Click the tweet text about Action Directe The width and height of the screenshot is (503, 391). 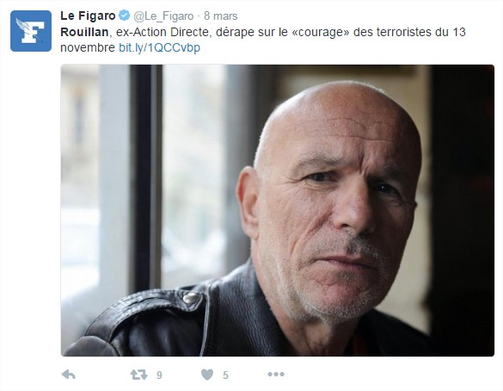click(263, 40)
